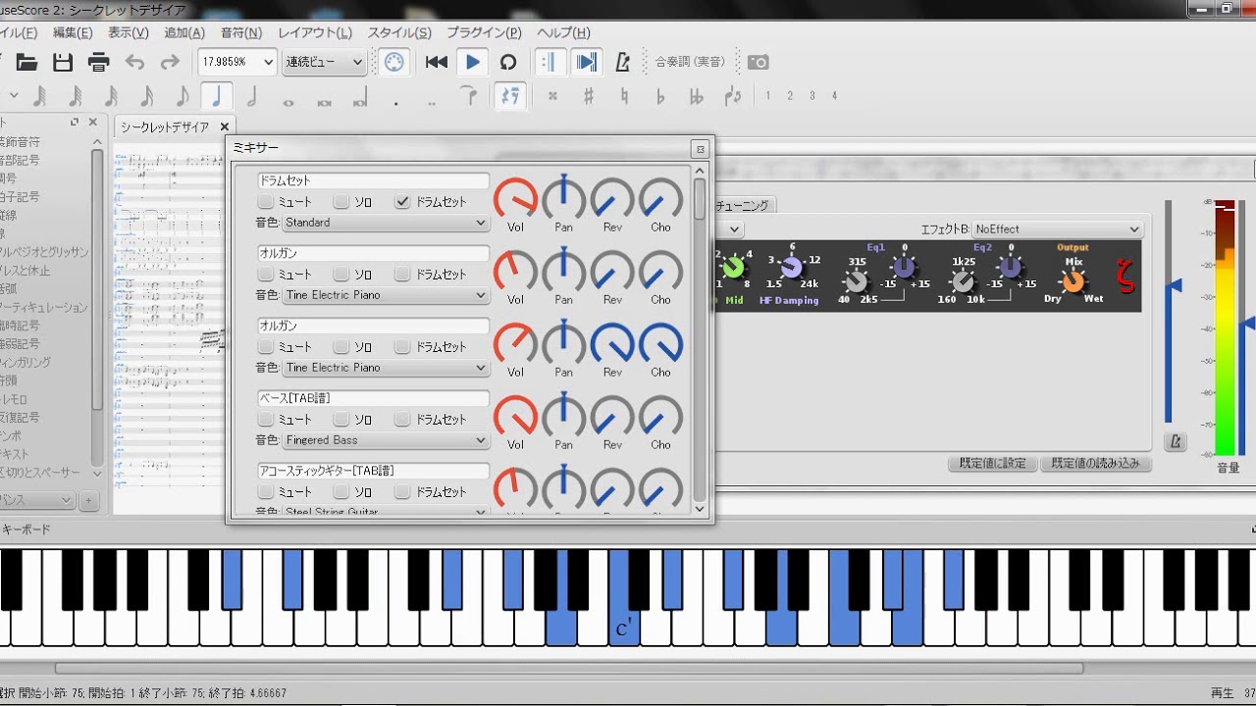Open the 表示(V) menu
This screenshot has width=1256, height=706.
point(128,32)
